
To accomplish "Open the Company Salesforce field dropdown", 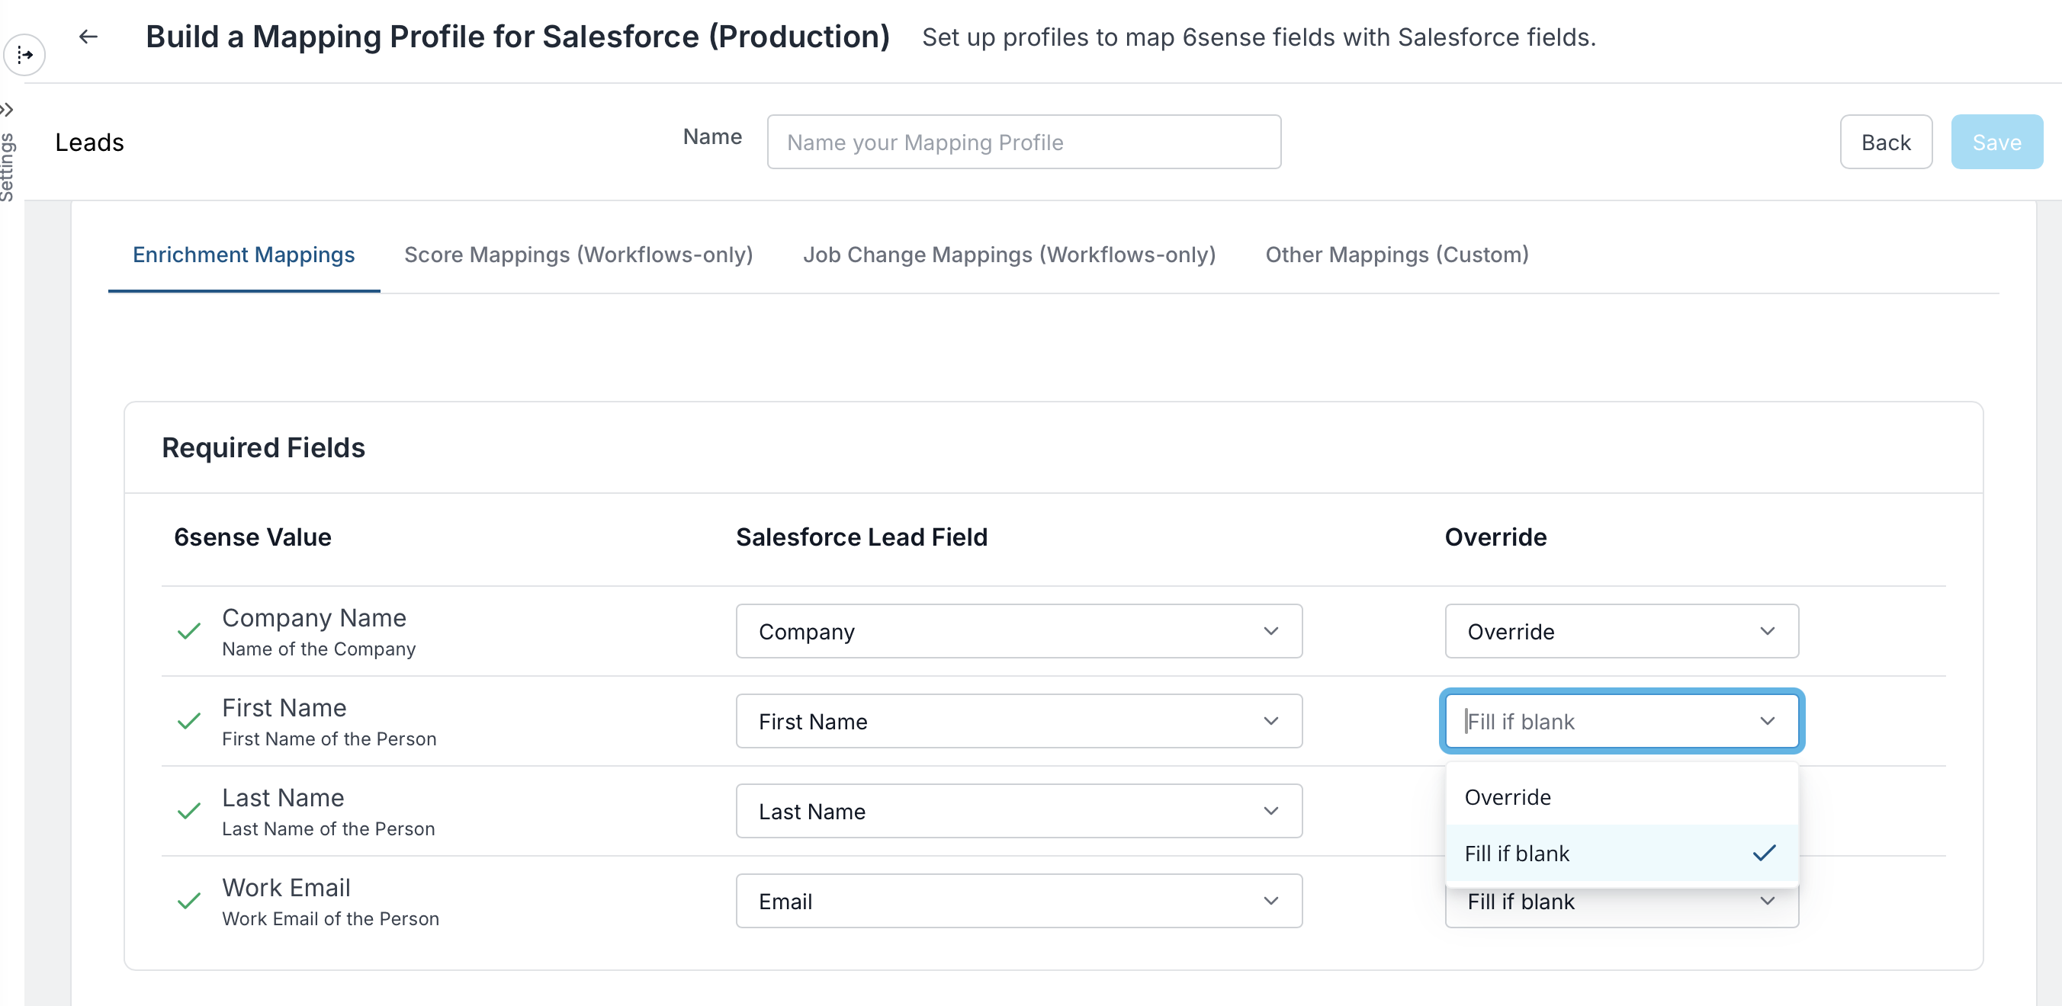I will pos(1018,632).
